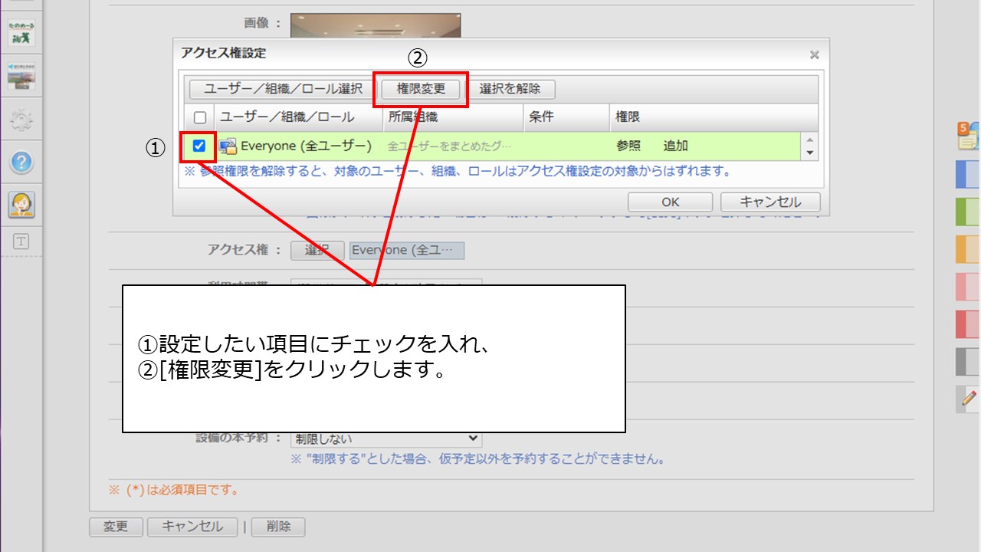
Task: Click the list scroll up arrow
Action: (x=809, y=140)
